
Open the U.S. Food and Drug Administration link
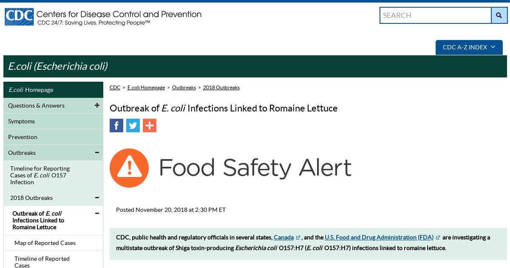coord(379,237)
